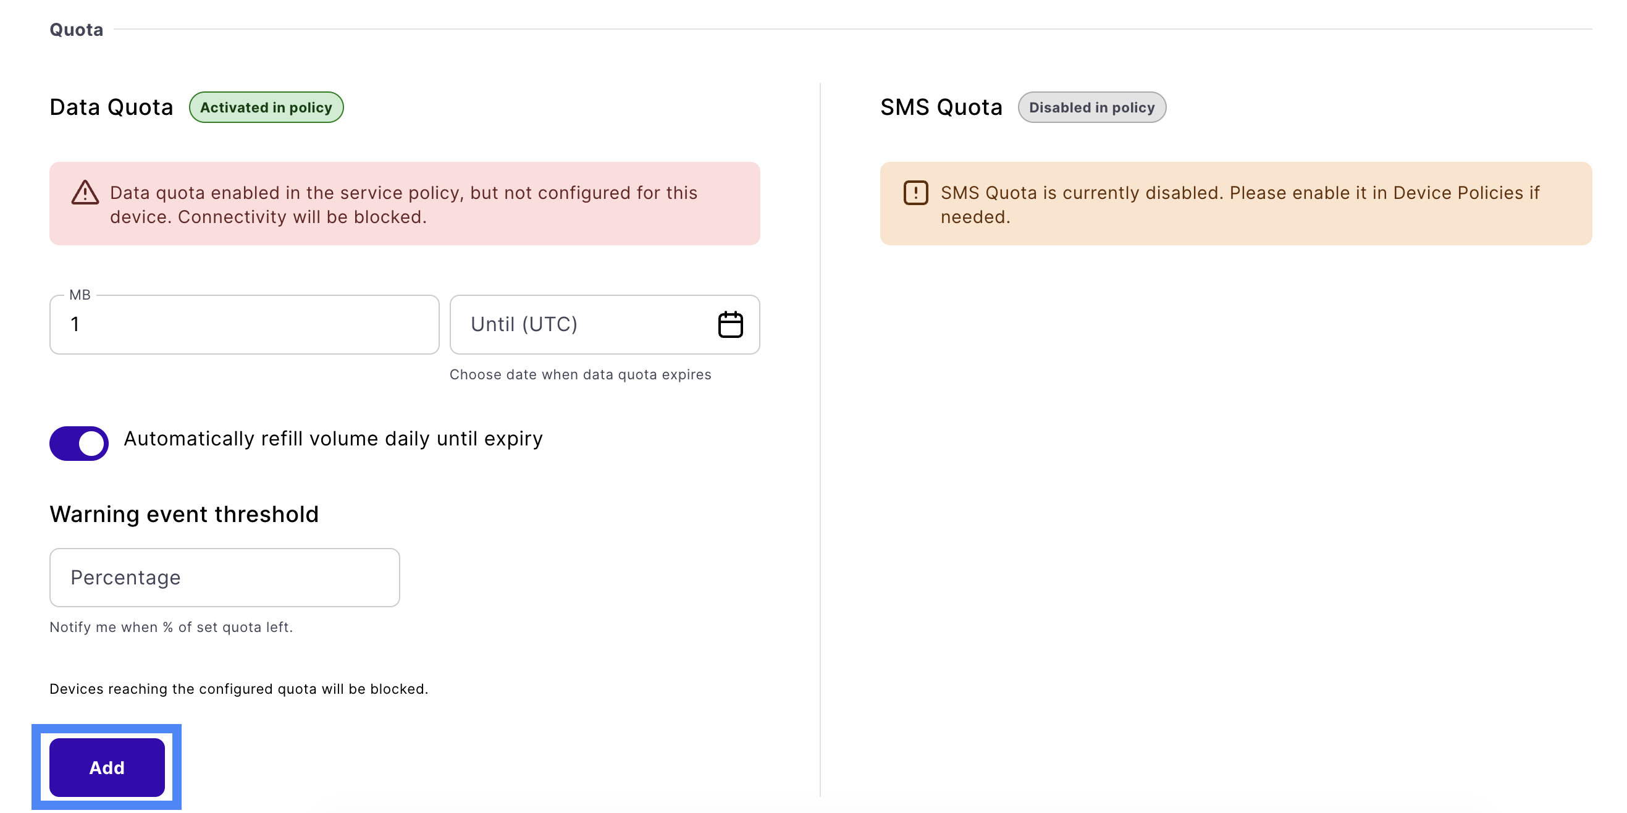1627x813 pixels.
Task: Click 'Devices reaching the configured quota' note
Action: (x=239, y=689)
